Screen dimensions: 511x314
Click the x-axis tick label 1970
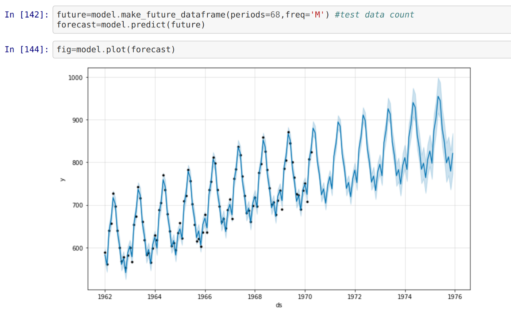pyautogui.click(x=305, y=297)
